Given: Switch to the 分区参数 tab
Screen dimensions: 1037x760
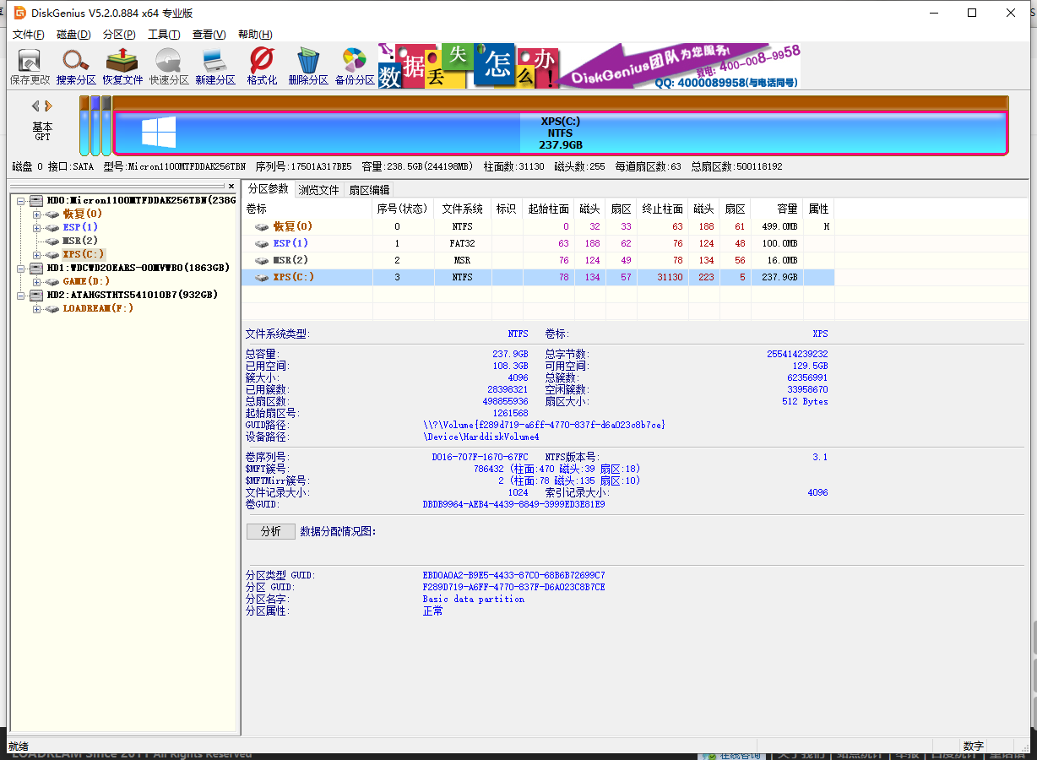Looking at the screenshot, I should click(268, 189).
